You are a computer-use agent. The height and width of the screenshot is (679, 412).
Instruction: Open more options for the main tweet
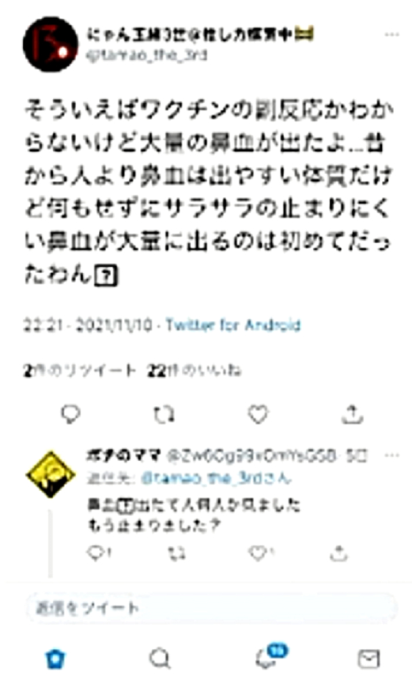click(392, 35)
